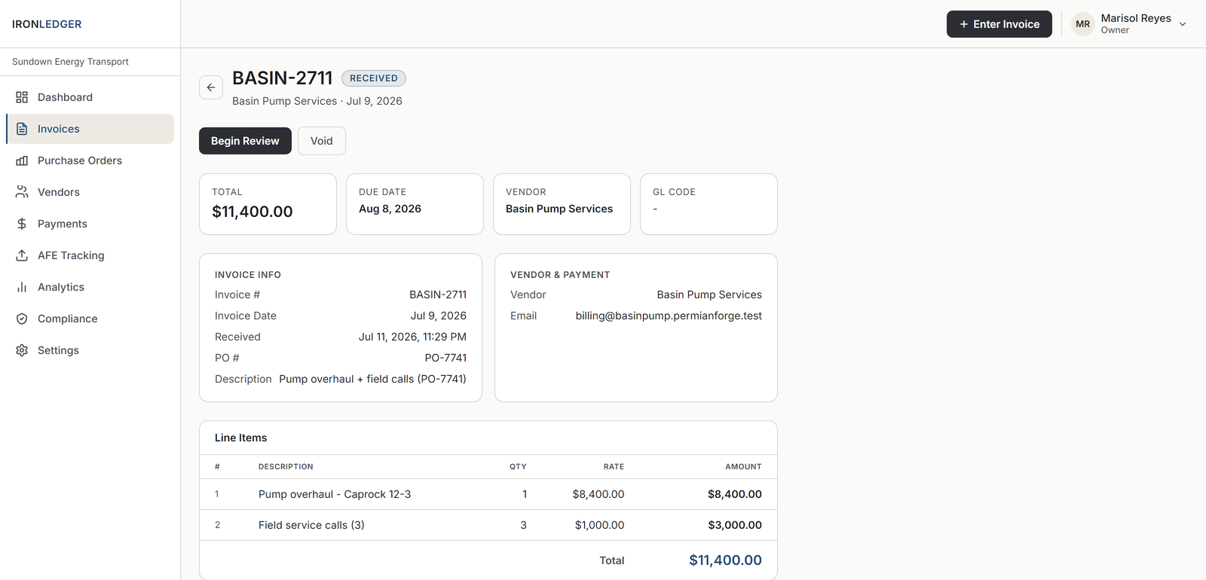Screen dimensions: 1206x580
Task: Click the AFE Tracking upload icon
Action: click(22, 255)
